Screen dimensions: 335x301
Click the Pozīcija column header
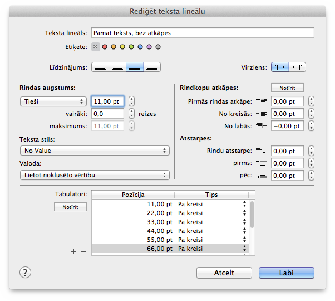click(x=133, y=195)
